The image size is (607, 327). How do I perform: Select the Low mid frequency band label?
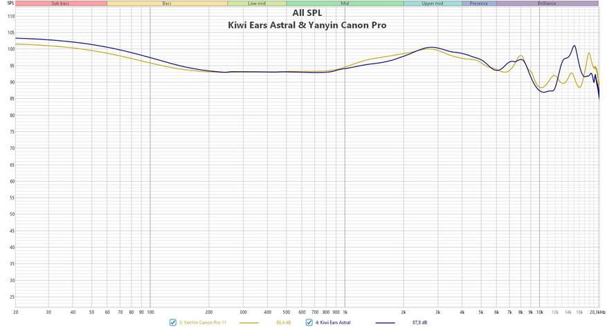click(x=257, y=3)
